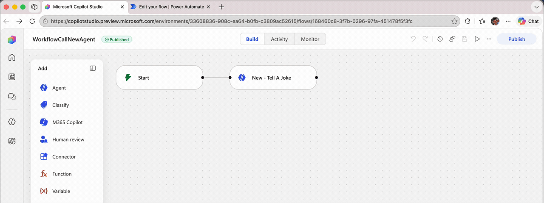Open the Agents icon in left sidebar
Image resolution: width=544 pixels, height=203 pixels.
pyautogui.click(x=12, y=77)
